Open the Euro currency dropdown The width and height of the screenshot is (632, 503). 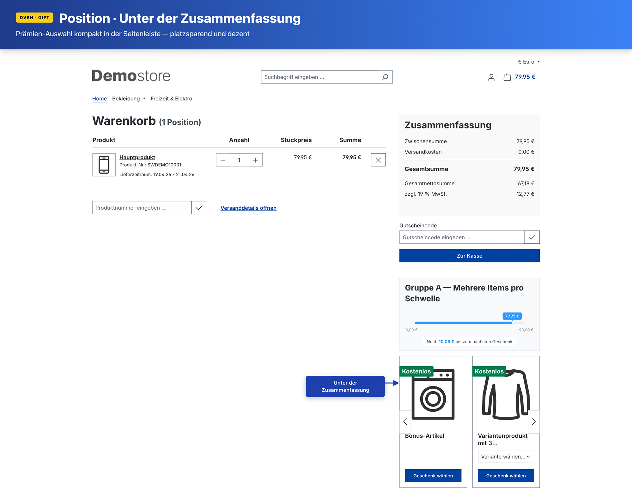pyautogui.click(x=529, y=62)
